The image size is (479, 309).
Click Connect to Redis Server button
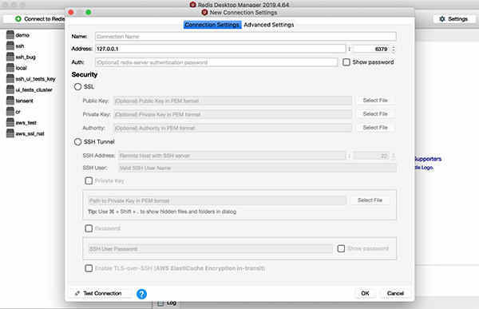click(35, 19)
